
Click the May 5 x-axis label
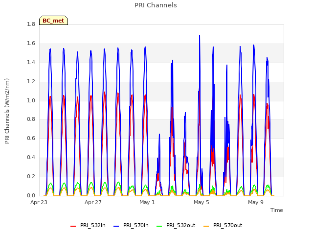point(201,202)
